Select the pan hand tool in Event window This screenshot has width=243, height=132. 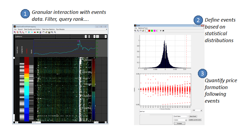point(141,31)
